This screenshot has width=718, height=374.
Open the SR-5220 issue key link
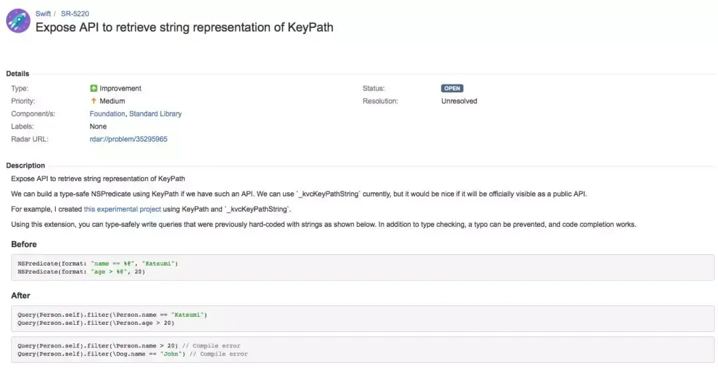pos(75,13)
